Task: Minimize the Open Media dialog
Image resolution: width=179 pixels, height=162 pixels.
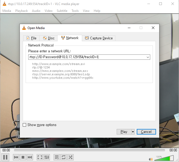Action: coord(129,28)
